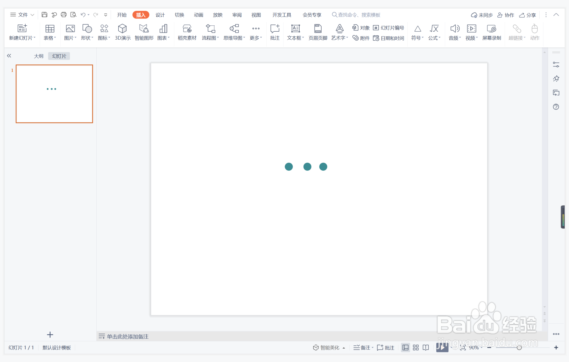This screenshot has width=569, height=362.
Task: Switch to normal view in status bar
Action: click(405, 347)
